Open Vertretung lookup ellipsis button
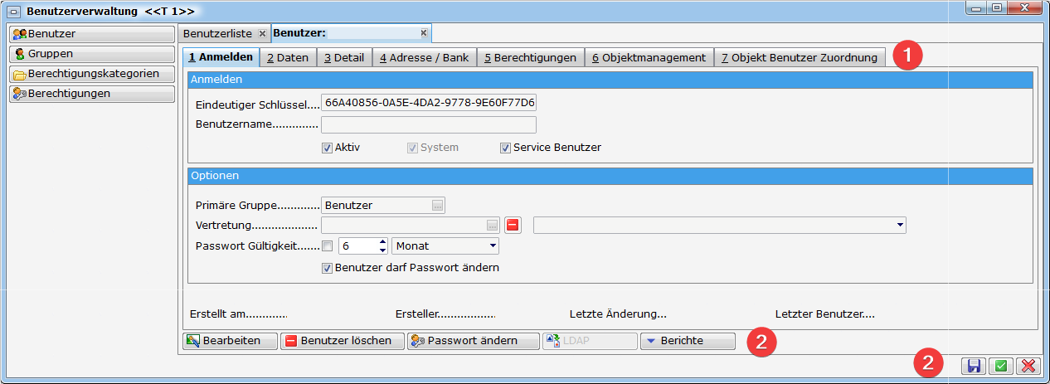The width and height of the screenshot is (1050, 384). pyautogui.click(x=493, y=225)
